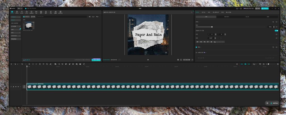The height and width of the screenshot is (115, 286).
Task: Switch to Video tab in properties panel
Action: [x=197, y=12]
